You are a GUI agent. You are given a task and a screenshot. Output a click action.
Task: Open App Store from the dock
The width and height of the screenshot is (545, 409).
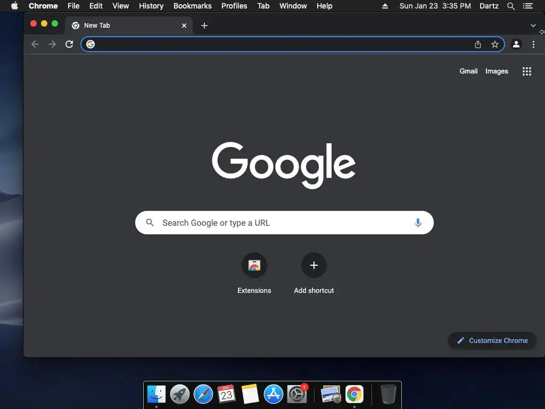coord(273,394)
